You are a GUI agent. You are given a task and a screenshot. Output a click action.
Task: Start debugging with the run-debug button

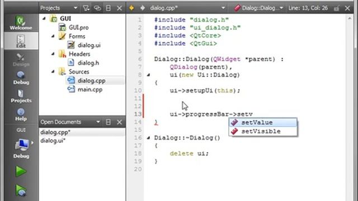click(x=21, y=190)
